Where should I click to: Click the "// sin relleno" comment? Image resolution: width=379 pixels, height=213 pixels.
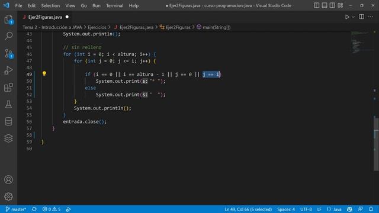[x=82, y=47]
